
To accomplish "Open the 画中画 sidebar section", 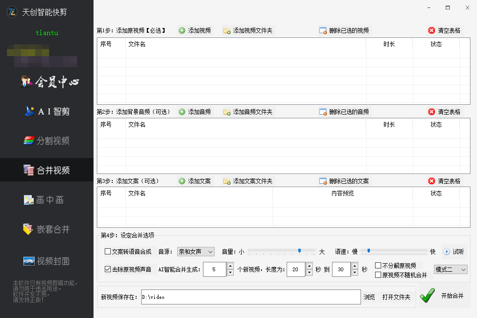I will [x=47, y=200].
